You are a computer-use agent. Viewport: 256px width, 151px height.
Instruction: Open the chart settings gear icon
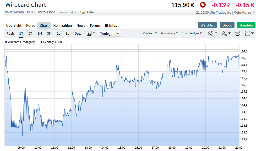[211, 33]
